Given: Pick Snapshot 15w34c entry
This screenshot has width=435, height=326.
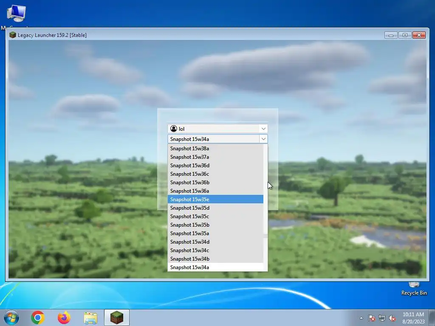Looking at the screenshot, I should pos(215,250).
